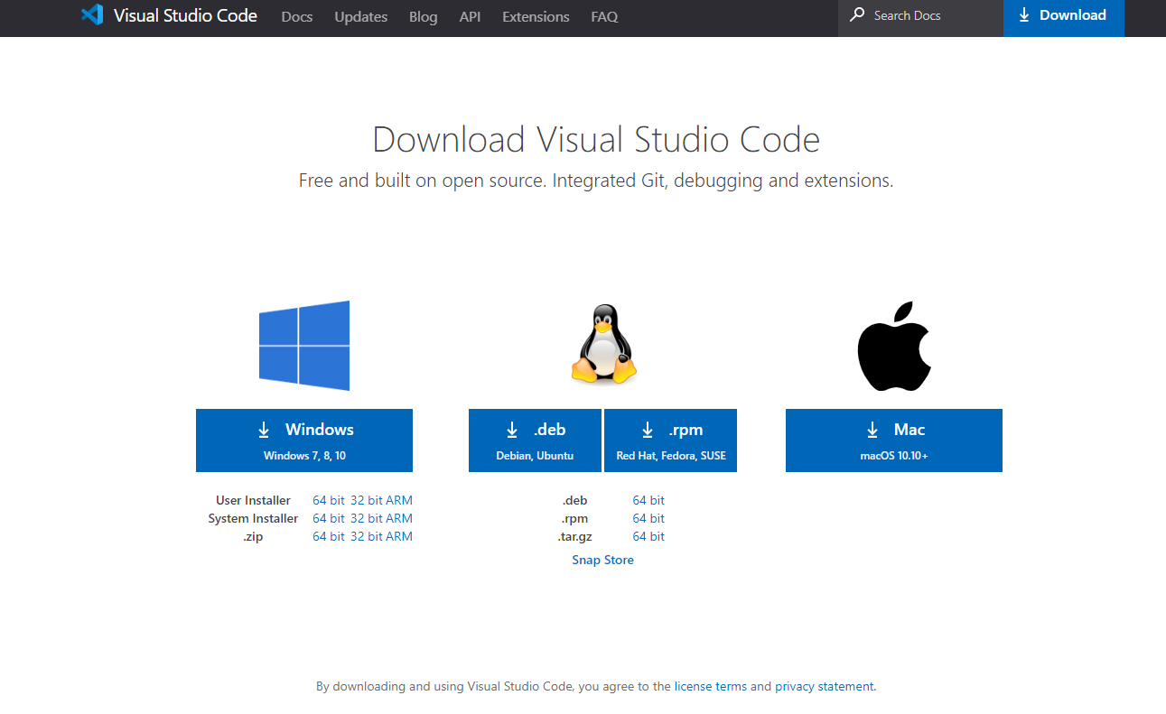Click the Visual Studio Code title text
Viewport: 1166px width, 714px height.
pyautogui.click(x=185, y=15)
